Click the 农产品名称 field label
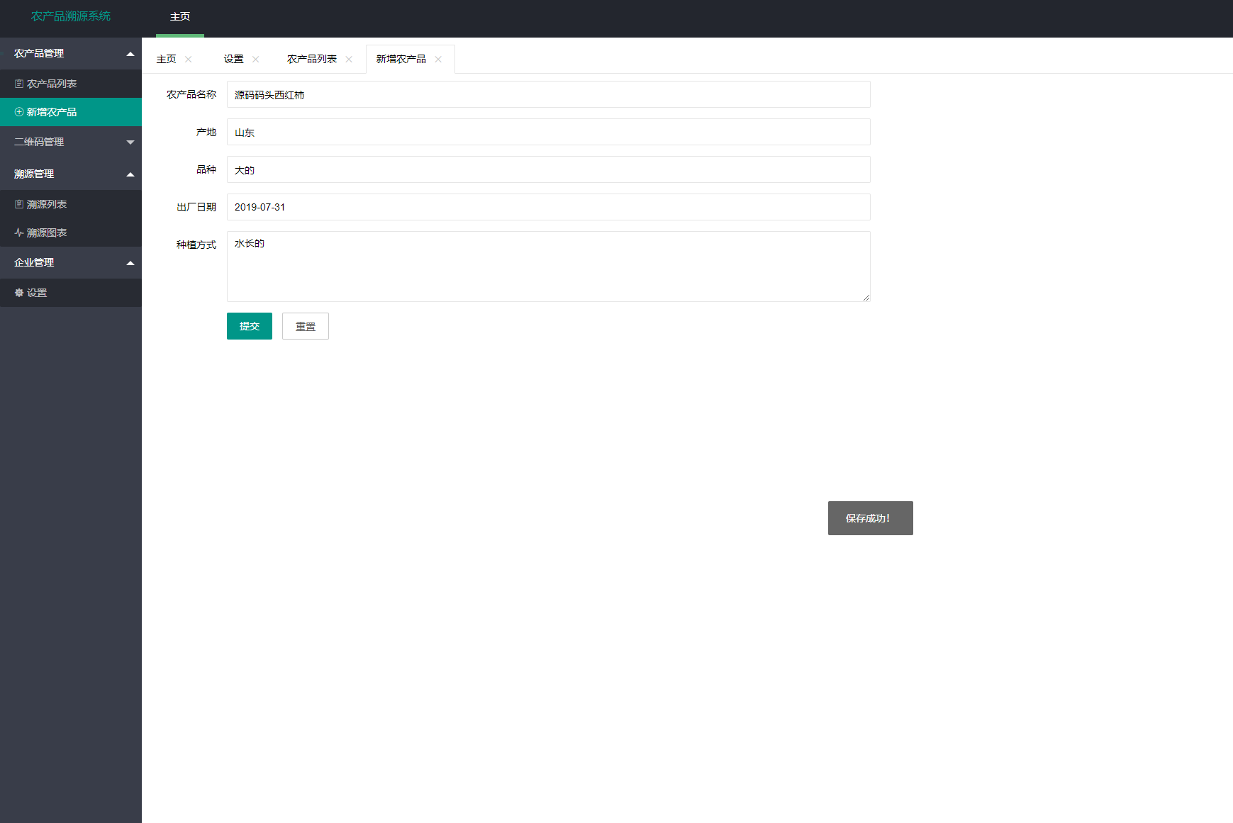This screenshot has height=823, width=1233. [191, 94]
